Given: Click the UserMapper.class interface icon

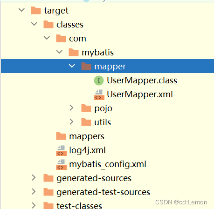Looking at the screenshot, I should (99, 81).
